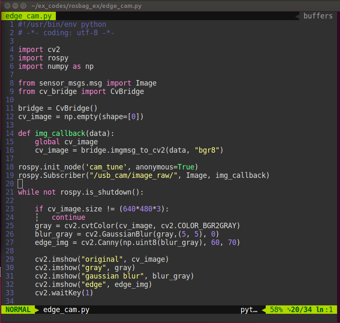Click the "gray" string on line 30
Screen dimensions: 340x323
[x=94, y=268]
